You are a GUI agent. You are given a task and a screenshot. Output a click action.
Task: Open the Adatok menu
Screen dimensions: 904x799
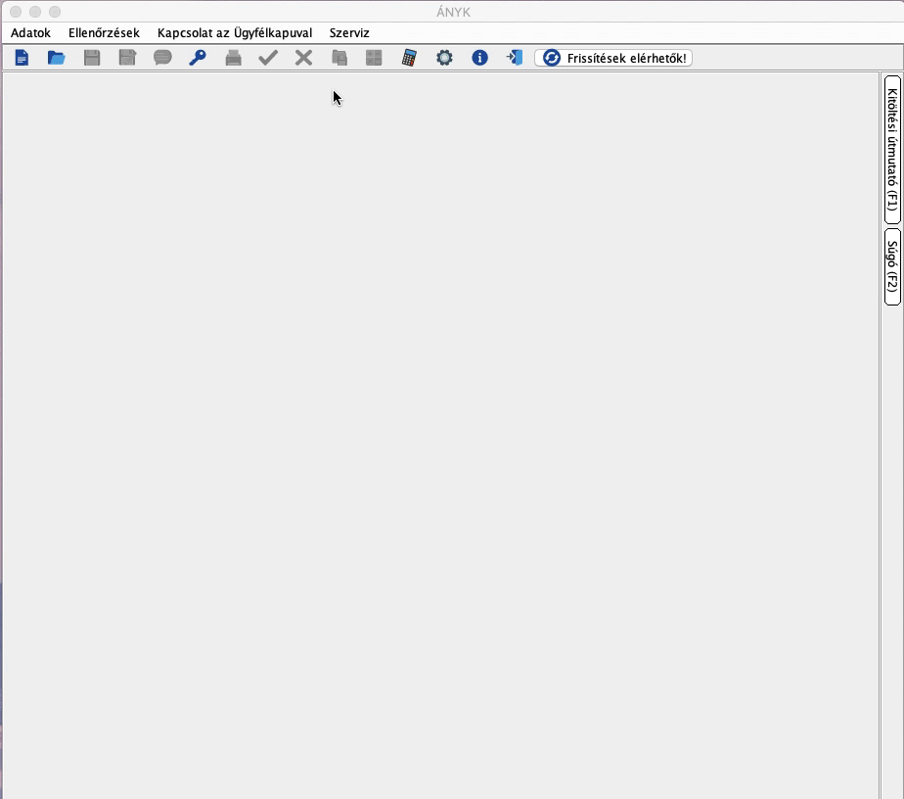coord(30,33)
